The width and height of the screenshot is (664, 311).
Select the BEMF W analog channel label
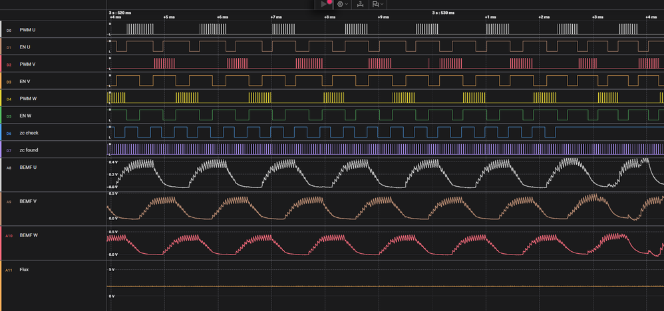29,235
